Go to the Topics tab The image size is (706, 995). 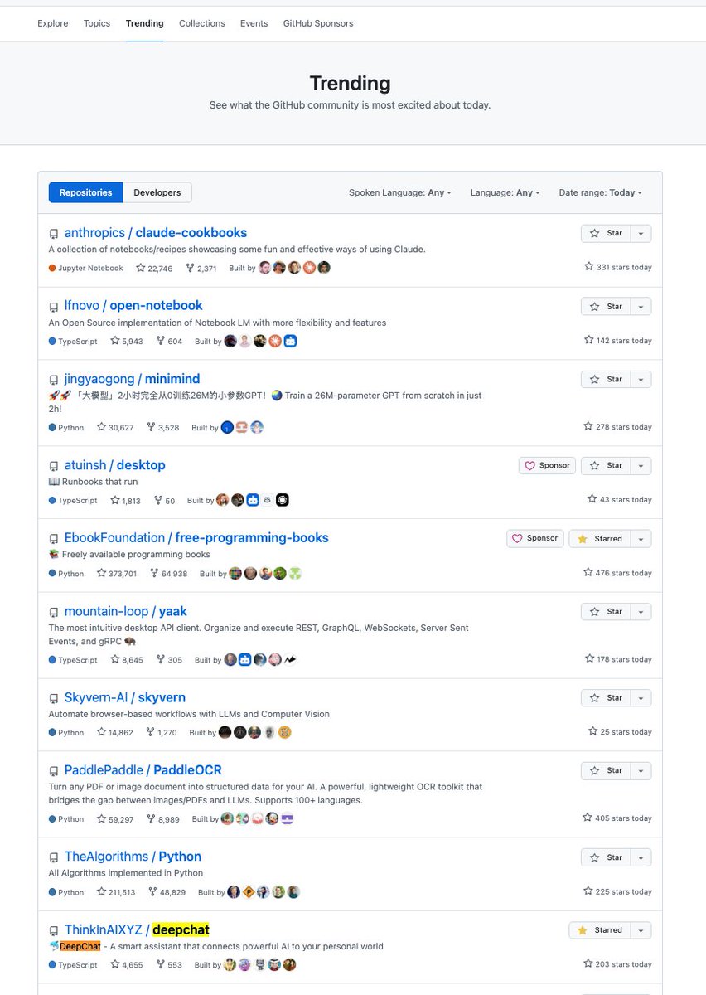[97, 23]
